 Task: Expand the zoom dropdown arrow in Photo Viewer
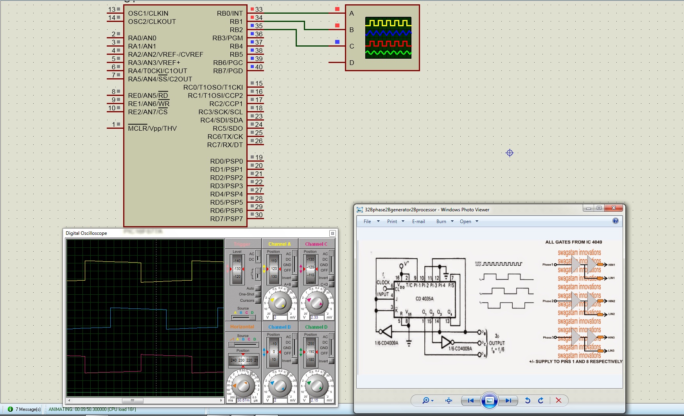(432, 401)
